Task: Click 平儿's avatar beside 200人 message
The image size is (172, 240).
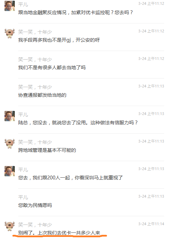Action: 10,171
